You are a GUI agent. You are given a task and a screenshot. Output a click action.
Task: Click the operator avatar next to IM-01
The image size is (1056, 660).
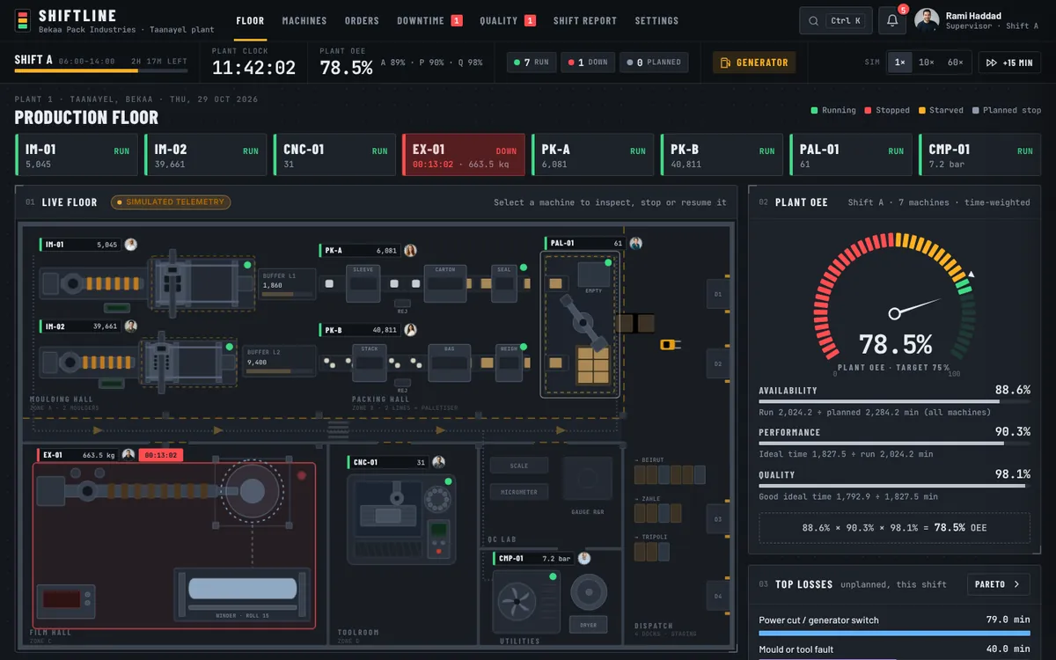[x=131, y=245]
